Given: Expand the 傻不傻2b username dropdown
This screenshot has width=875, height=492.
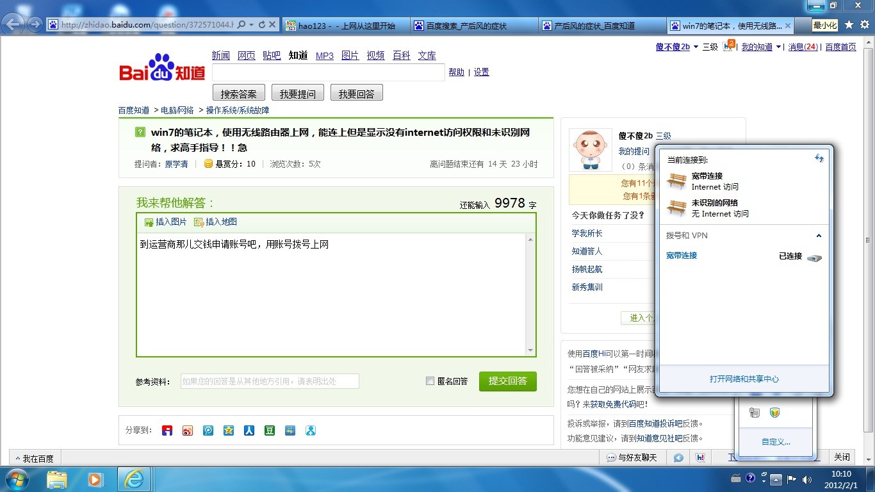Looking at the screenshot, I should (695, 47).
